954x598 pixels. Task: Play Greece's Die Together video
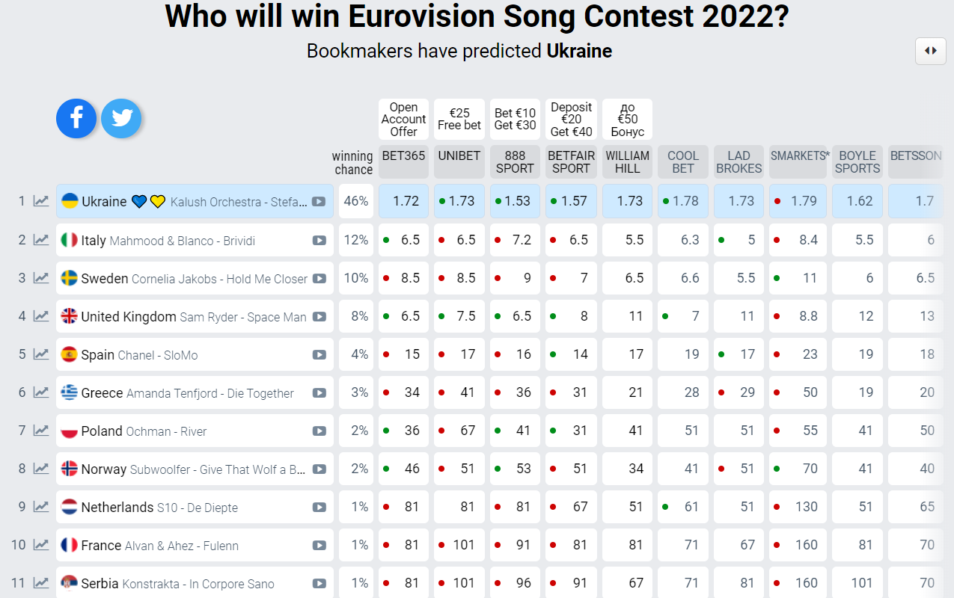pyautogui.click(x=319, y=393)
